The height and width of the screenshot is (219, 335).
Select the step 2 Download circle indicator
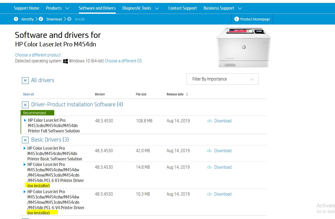point(41,19)
